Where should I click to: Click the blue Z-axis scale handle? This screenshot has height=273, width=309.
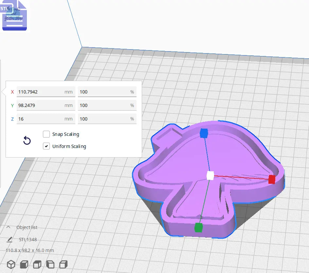coord(205,133)
